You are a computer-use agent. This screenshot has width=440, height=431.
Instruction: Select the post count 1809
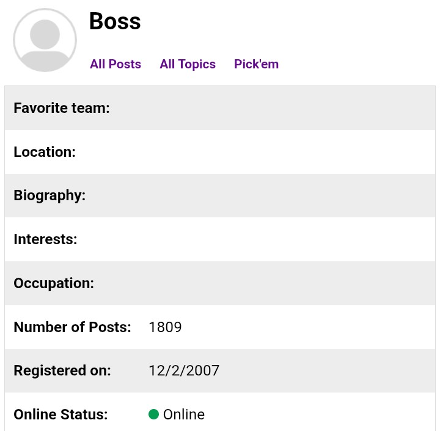165,327
